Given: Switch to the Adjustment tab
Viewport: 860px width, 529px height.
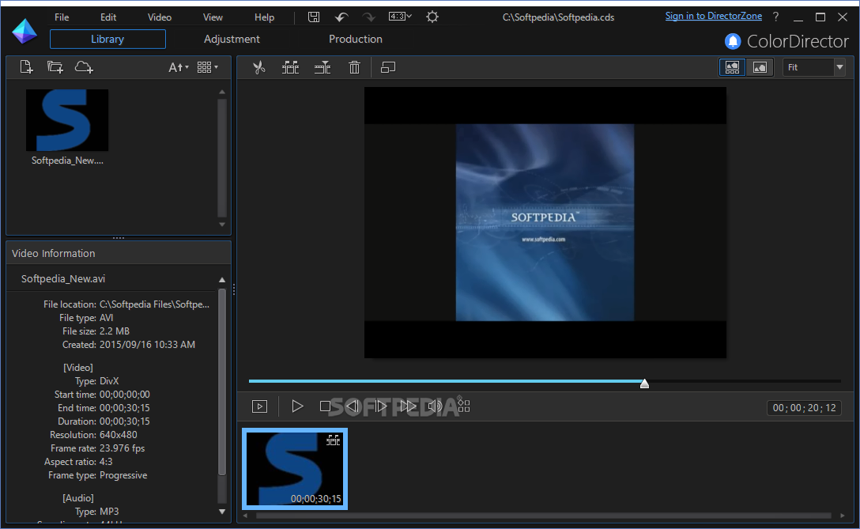Looking at the screenshot, I should pos(232,39).
